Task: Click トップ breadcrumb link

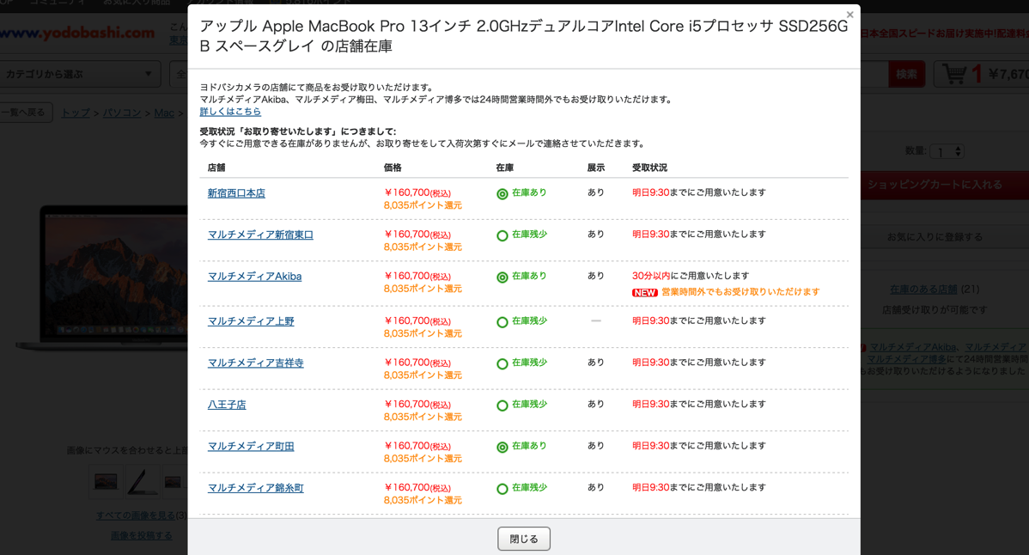Action: (76, 113)
